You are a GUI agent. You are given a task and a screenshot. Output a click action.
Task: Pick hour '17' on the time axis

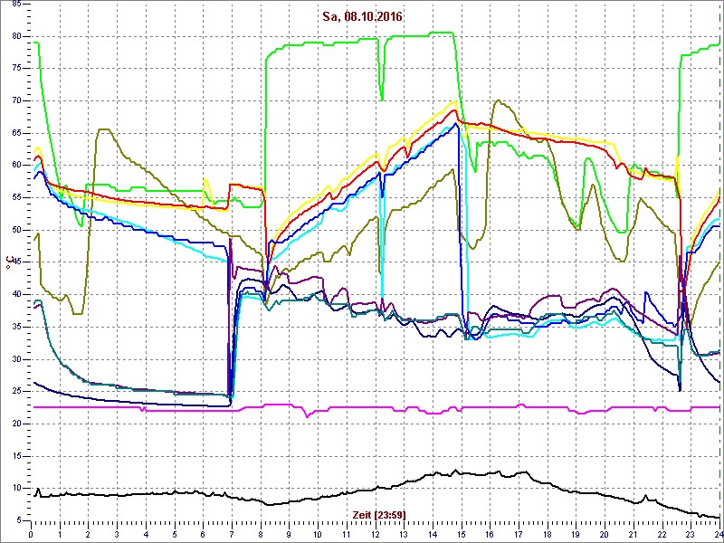pyautogui.click(x=519, y=534)
